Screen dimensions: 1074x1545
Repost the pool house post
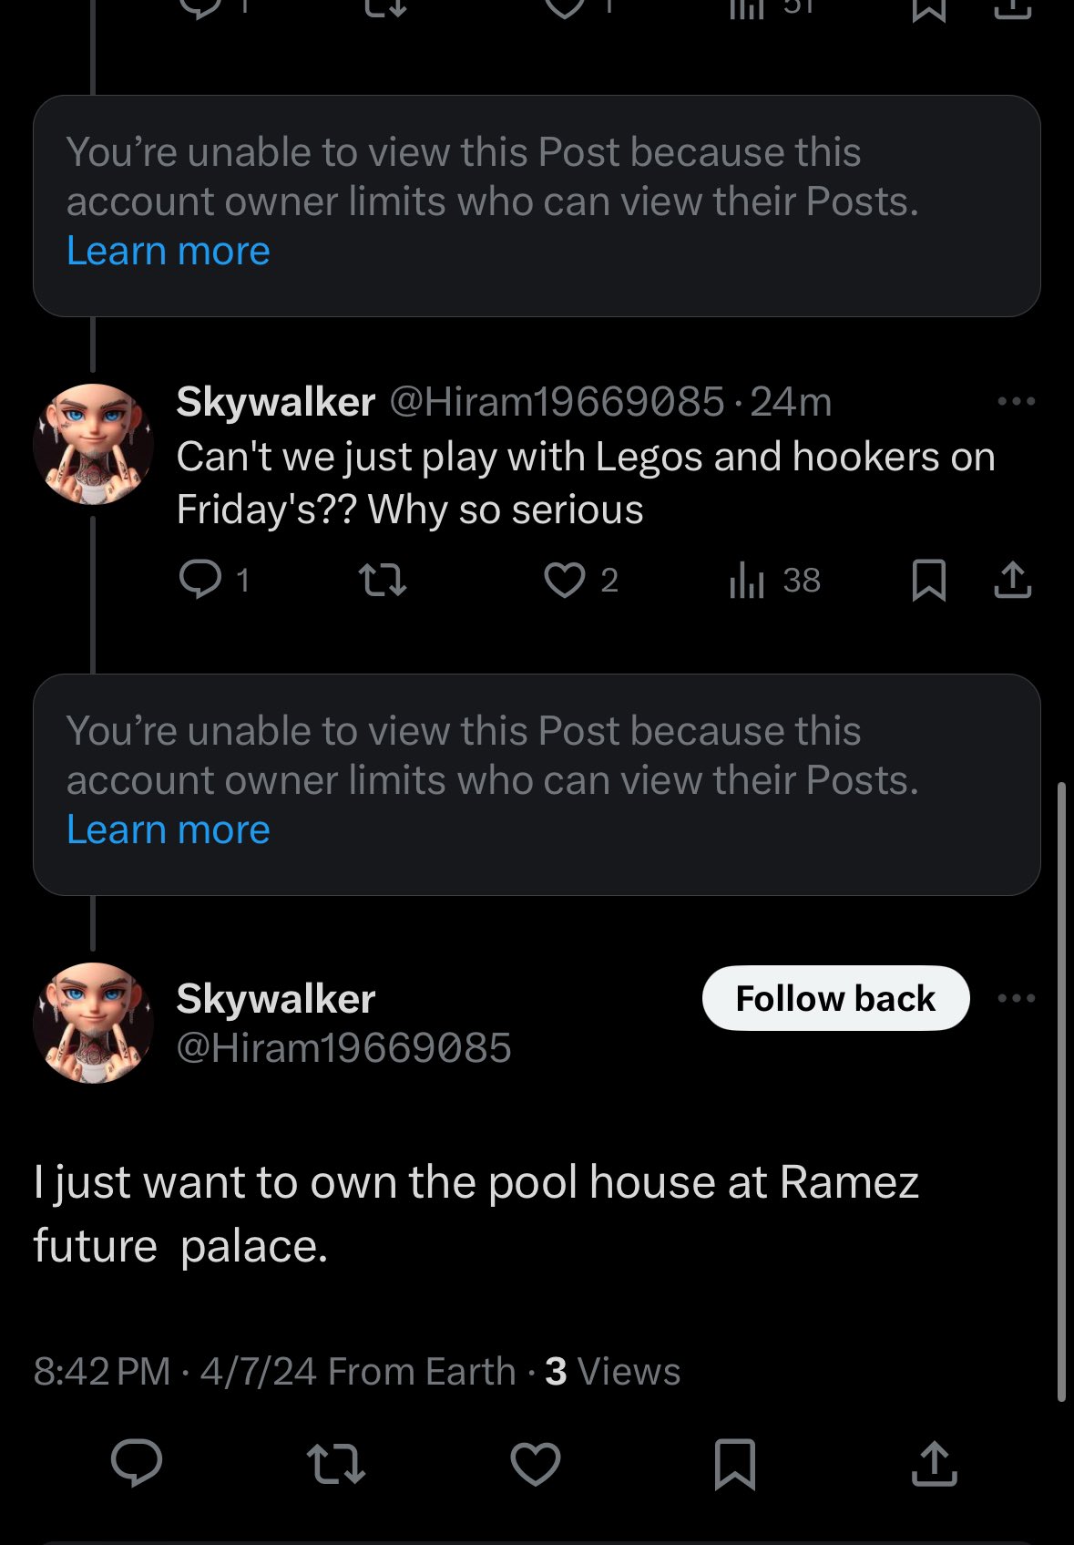[336, 1463]
